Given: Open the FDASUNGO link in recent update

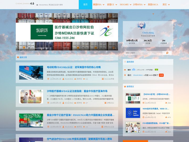Looking at the screenshot, I should point(138,75).
